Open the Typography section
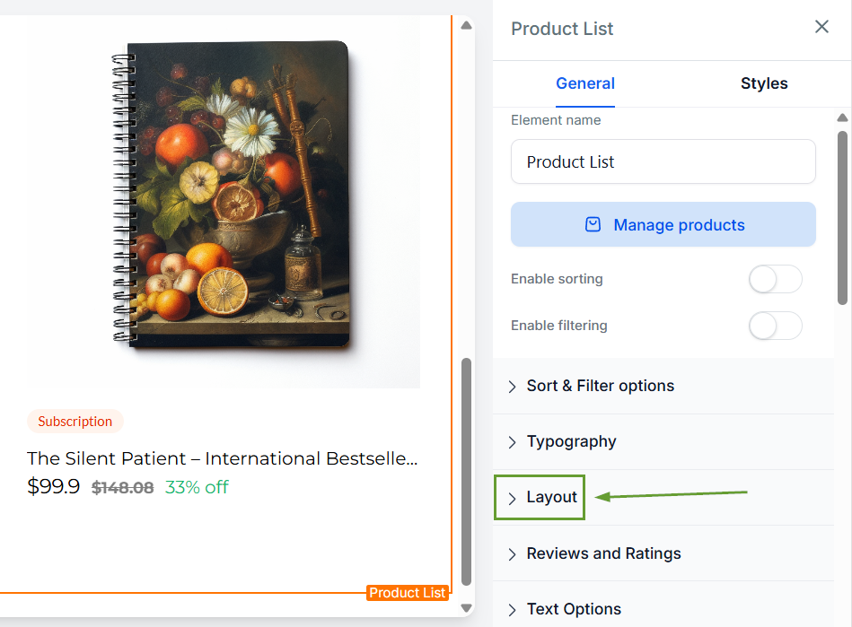This screenshot has width=852, height=627. [x=571, y=442]
